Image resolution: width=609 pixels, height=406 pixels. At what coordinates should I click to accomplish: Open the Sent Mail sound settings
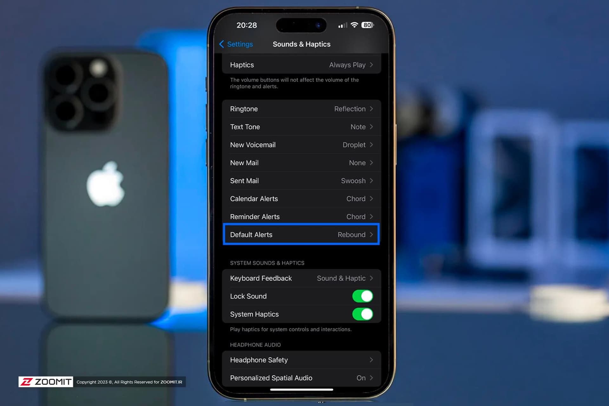[x=301, y=181]
